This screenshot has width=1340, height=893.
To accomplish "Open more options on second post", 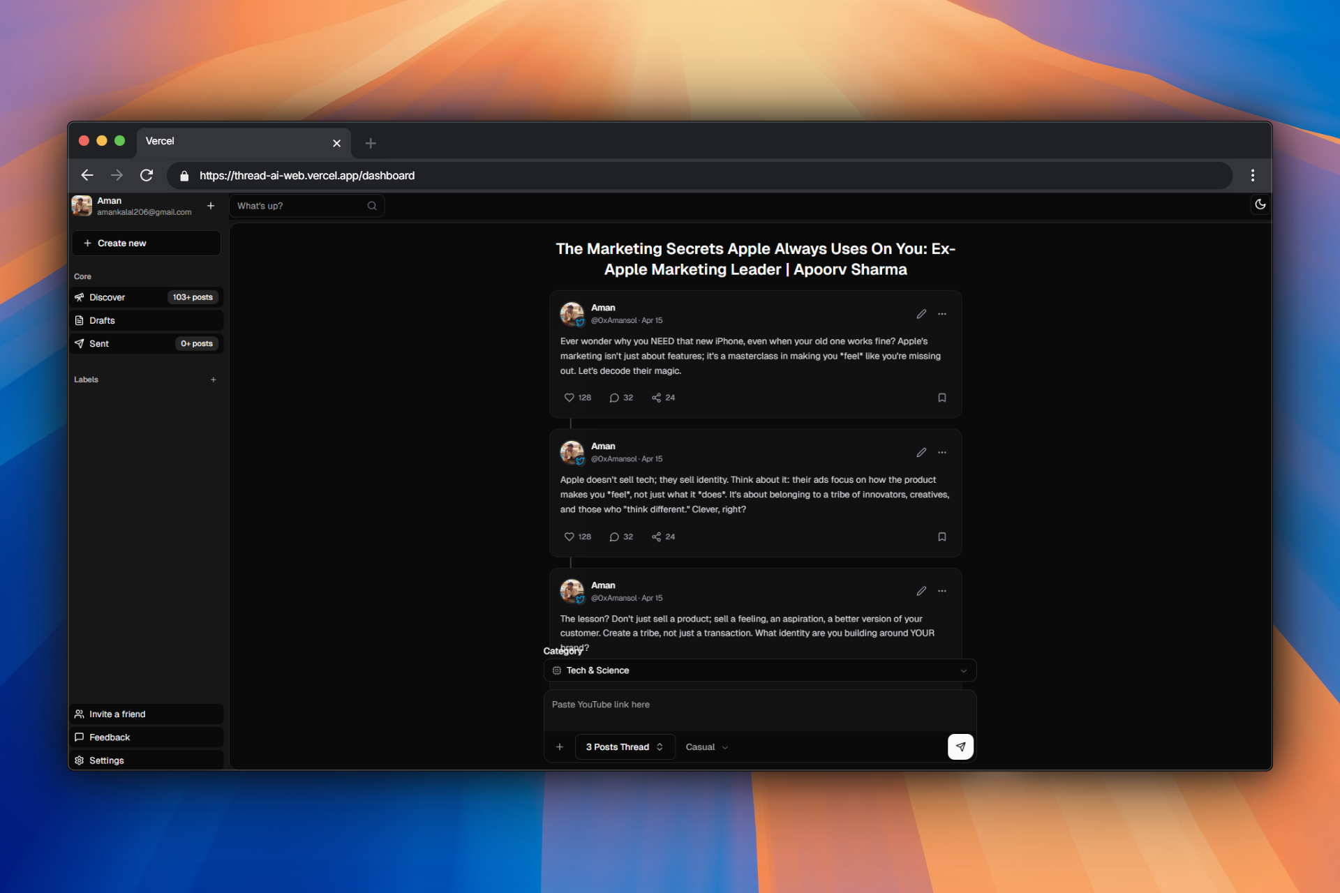I will pos(942,453).
